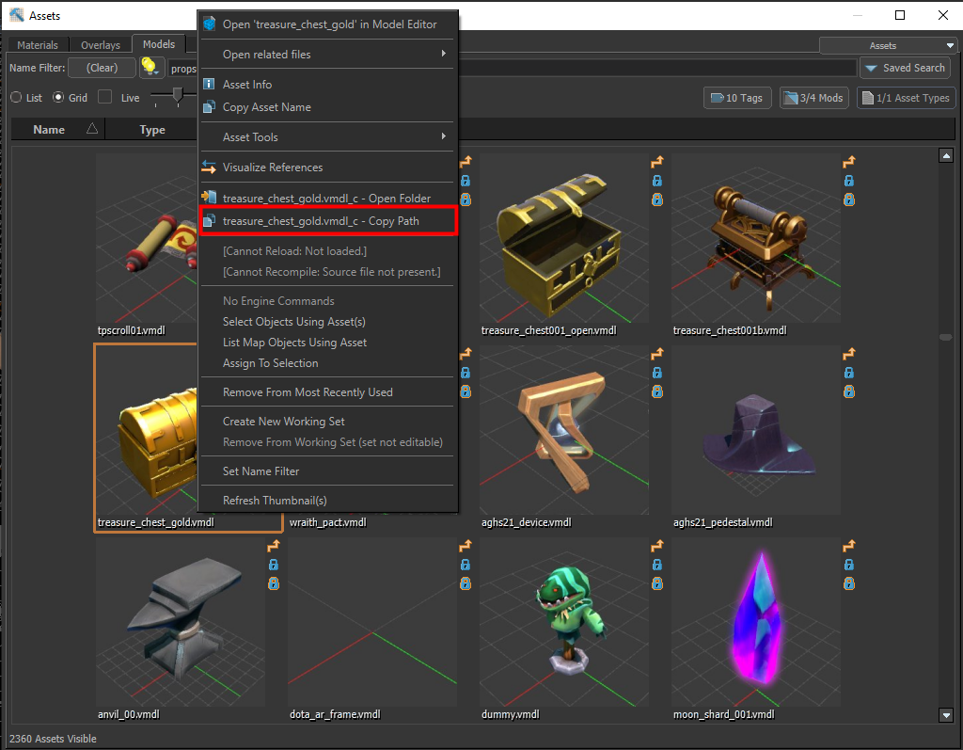Click lower lock icon beside treasure_chest001_open thumbnail

click(x=657, y=199)
